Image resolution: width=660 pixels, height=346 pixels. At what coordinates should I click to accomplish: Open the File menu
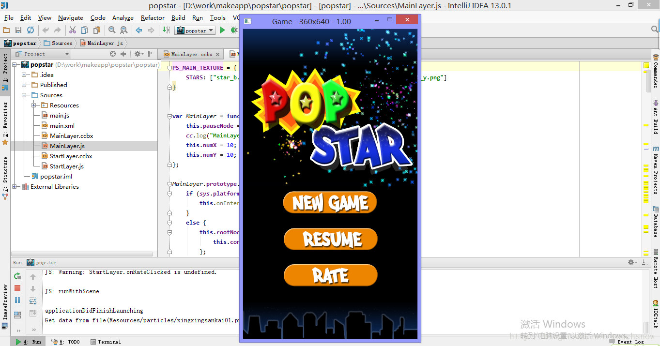tap(9, 17)
